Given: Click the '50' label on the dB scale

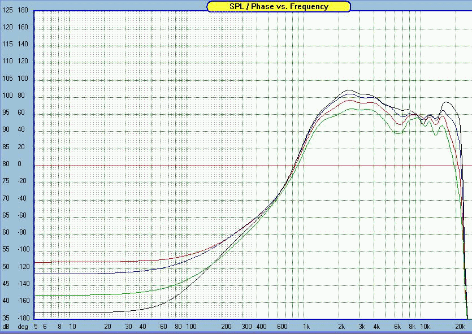Looking at the screenshot, I should click(6, 267).
